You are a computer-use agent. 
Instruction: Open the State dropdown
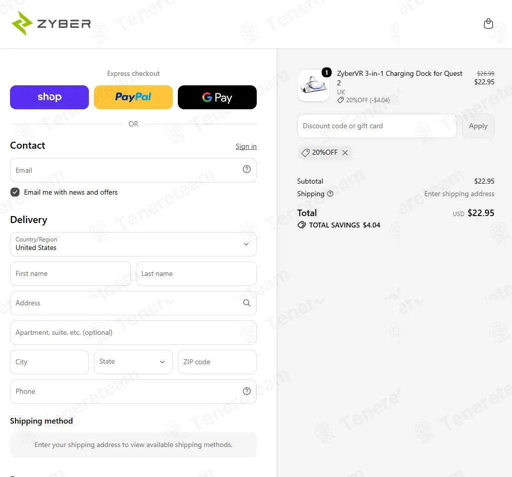133,362
